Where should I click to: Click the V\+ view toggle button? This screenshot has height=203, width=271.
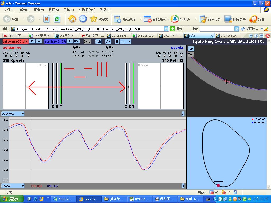coord(108,41)
